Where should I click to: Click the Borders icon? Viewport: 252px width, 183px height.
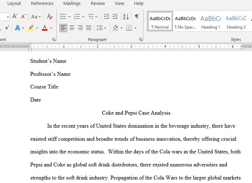point(129,28)
